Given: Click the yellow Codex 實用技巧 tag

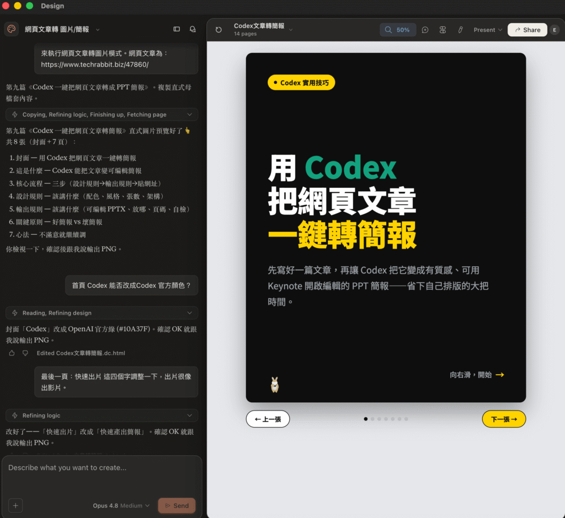Looking at the screenshot, I should (x=301, y=83).
